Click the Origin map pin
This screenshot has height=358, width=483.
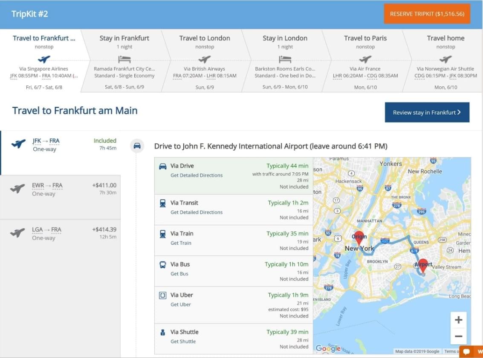[359, 238]
